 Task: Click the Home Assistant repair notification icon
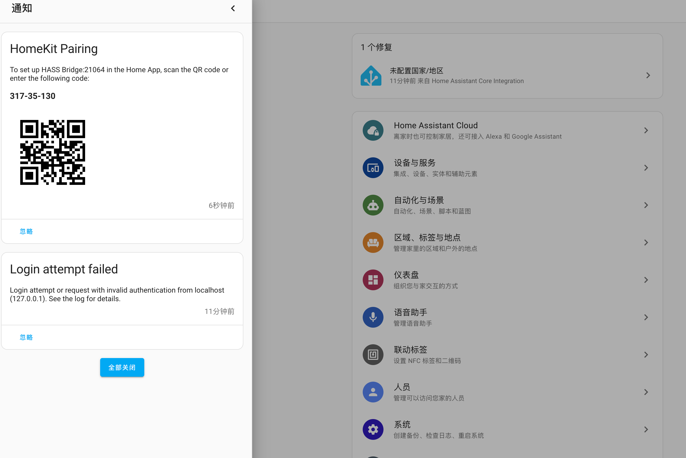(371, 75)
